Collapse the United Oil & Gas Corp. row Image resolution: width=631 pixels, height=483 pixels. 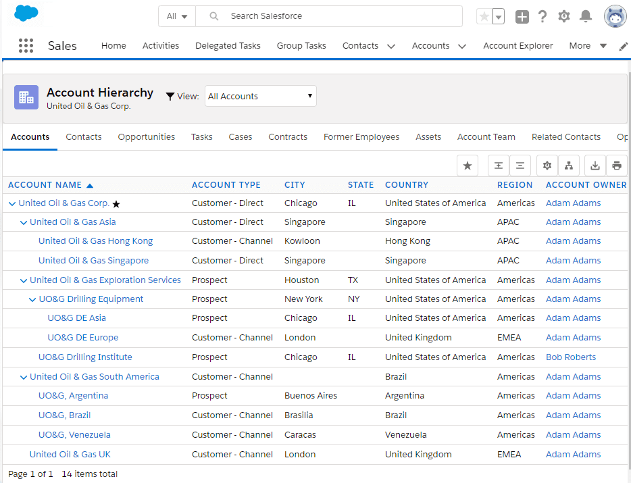coord(12,203)
